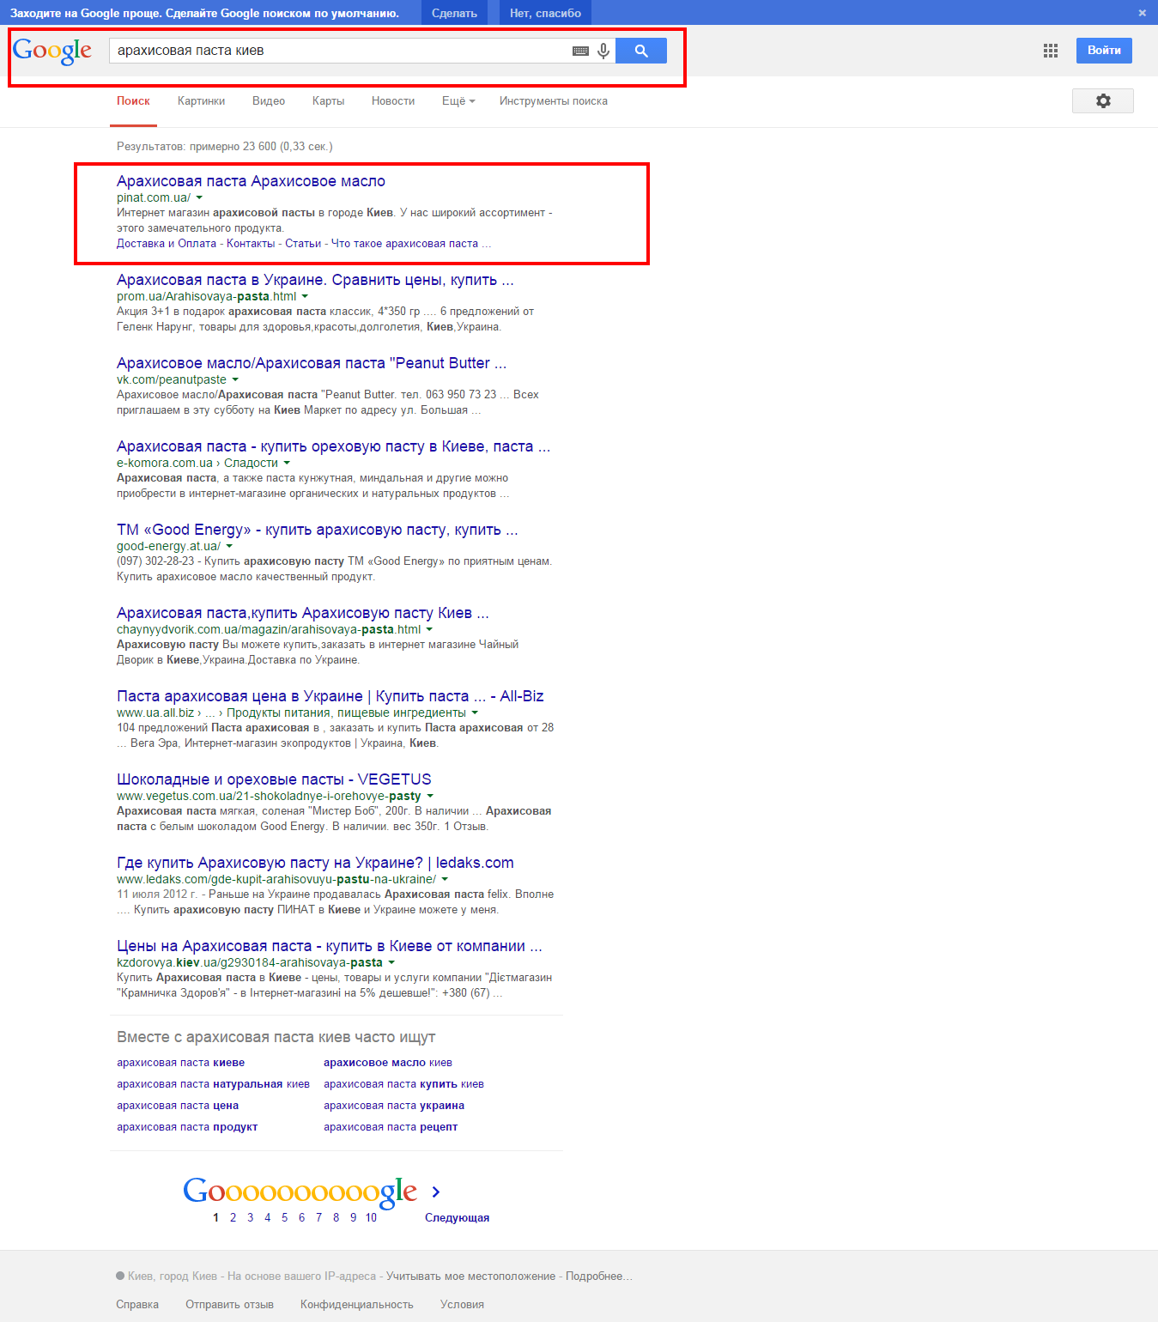Viewport: 1158px width, 1322px height.
Task: Close the default search promo banner
Action: pos(1142,13)
